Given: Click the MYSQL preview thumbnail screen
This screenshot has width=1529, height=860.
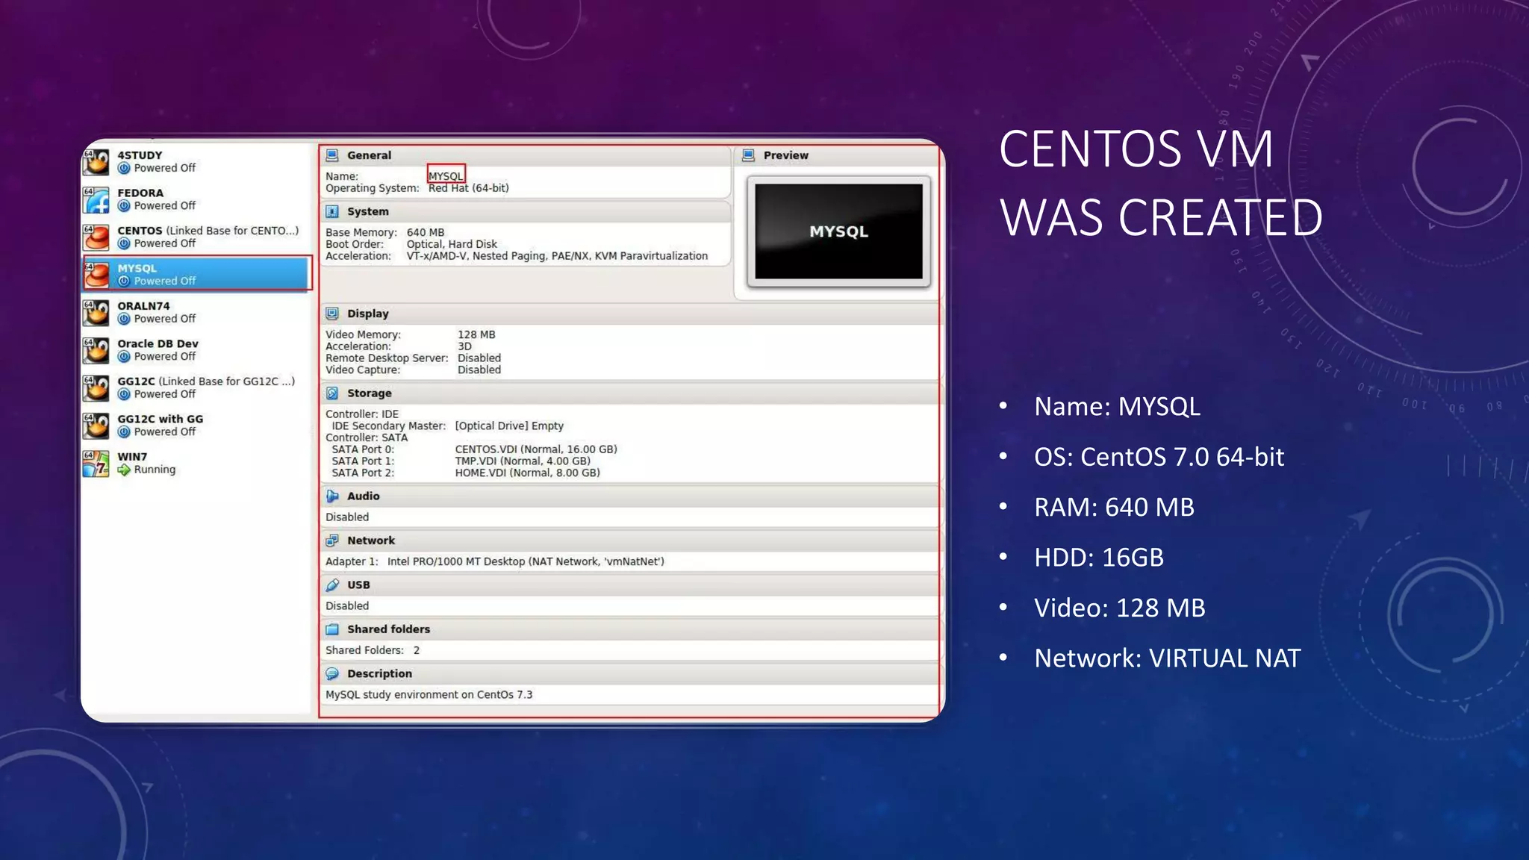Looking at the screenshot, I should (x=838, y=231).
